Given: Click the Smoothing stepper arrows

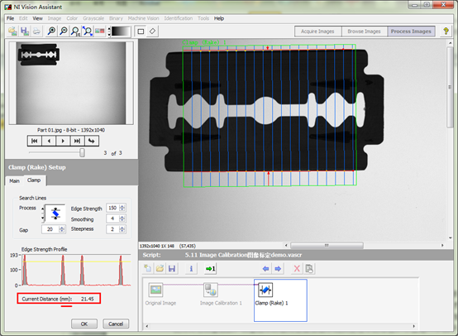Looking at the screenshot, I should 122,218.
